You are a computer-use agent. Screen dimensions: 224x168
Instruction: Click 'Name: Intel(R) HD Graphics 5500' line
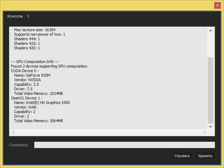(x=42, y=103)
